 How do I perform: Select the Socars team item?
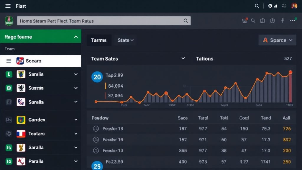pyautogui.click(x=41, y=61)
